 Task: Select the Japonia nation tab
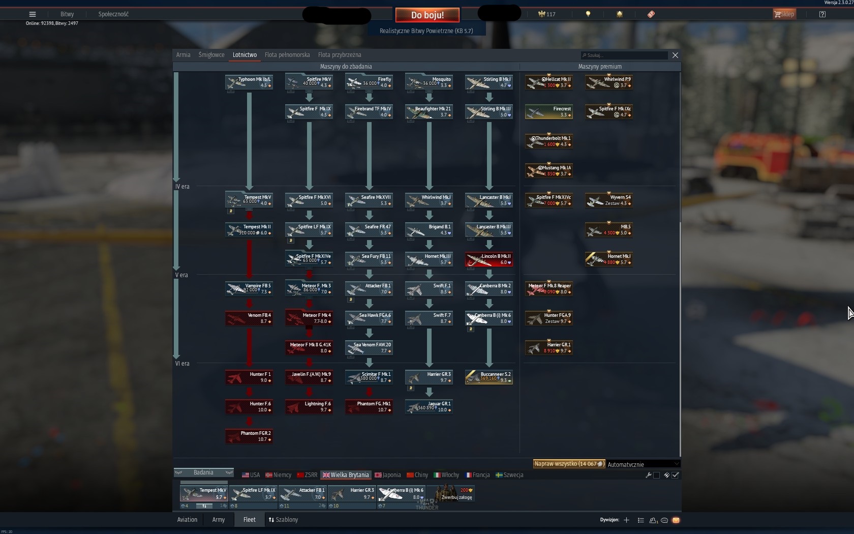[x=387, y=475]
